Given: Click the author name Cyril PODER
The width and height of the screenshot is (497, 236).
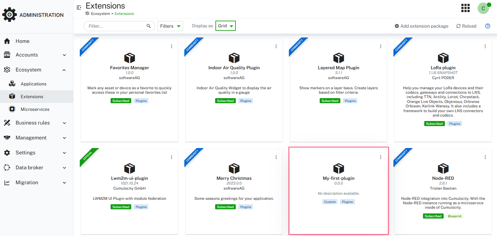Looking at the screenshot, I should click(443, 78).
